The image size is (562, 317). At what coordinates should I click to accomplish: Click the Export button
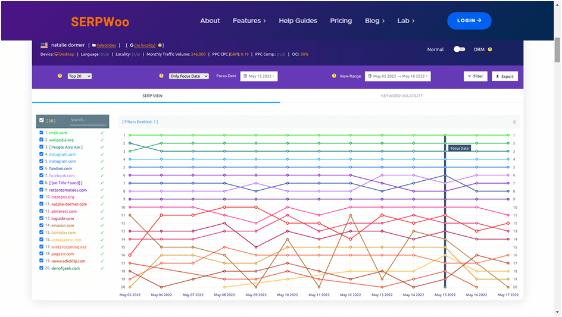click(x=505, y=76)
